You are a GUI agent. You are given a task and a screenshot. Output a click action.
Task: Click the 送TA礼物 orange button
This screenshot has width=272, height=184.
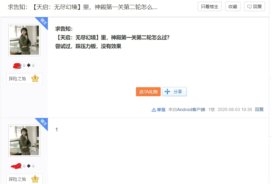pyautogui.click(x=148, y=92)
